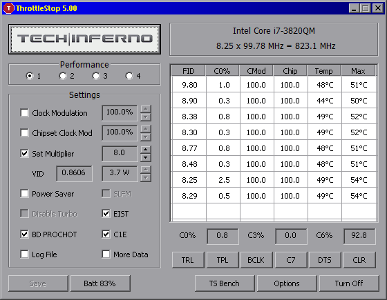The width and height of the screenshot is (387, 300).
Task: Click the C0% summary field showing 0.8
Action: (x=223, y=236)
